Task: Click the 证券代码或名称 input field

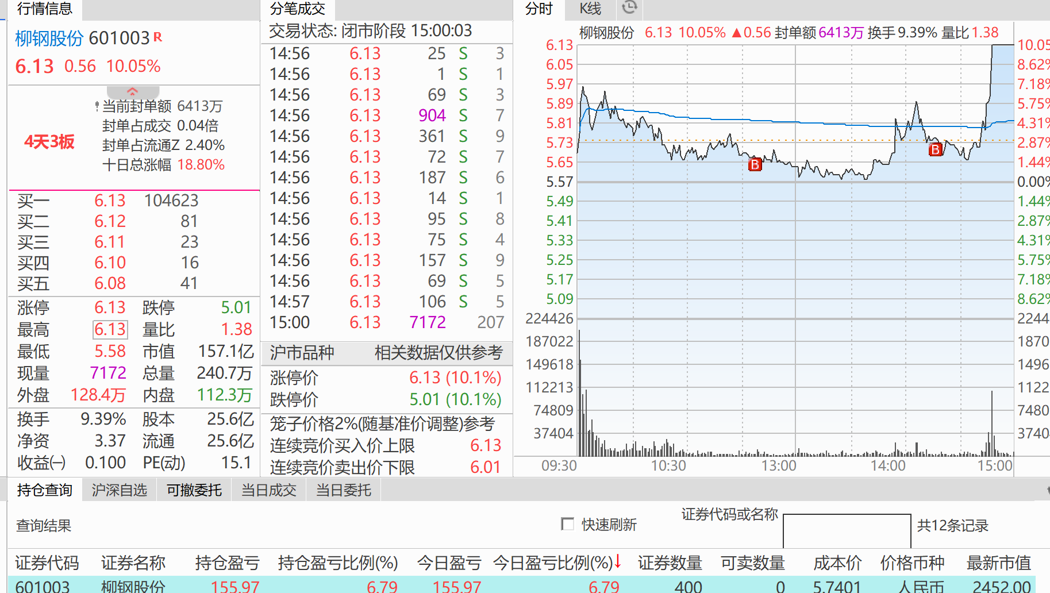Action: click(x=847, y=531)
